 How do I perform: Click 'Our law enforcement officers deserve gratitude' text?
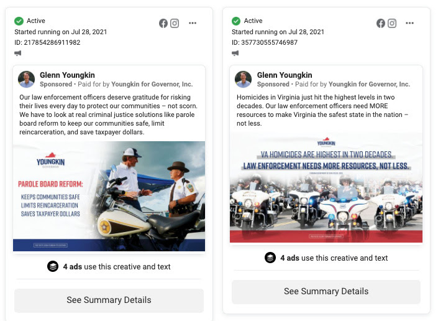pyautogui.click(x=108, y=114)
